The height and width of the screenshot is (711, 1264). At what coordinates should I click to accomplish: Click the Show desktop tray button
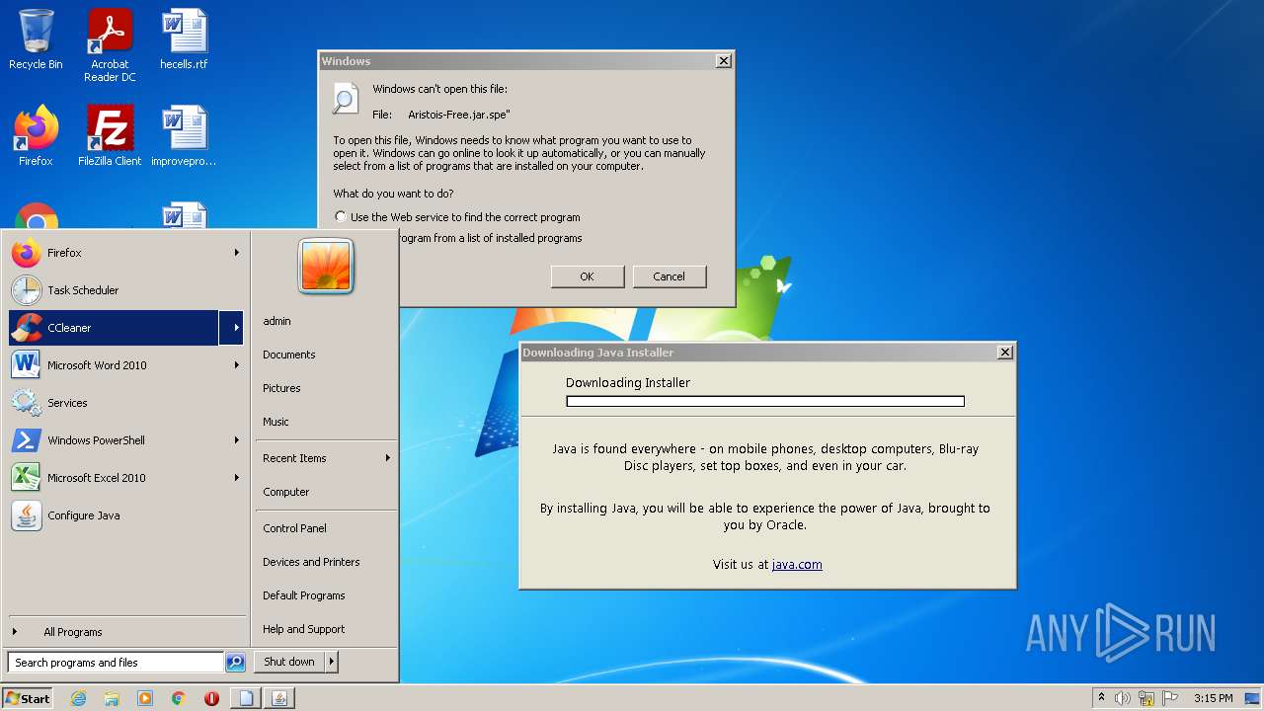(x=1252, y=698)
